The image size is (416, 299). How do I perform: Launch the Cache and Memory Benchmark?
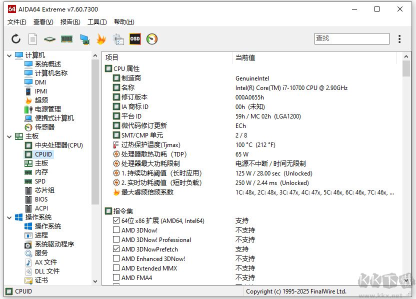pos(65,38)
